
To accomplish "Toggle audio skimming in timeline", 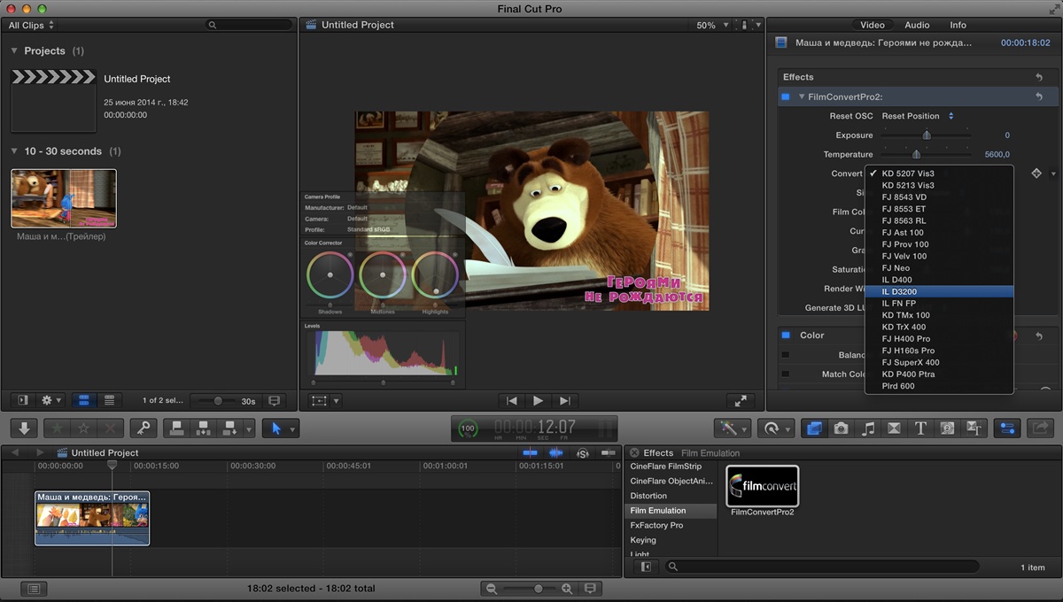I will [x=556, y=452].
